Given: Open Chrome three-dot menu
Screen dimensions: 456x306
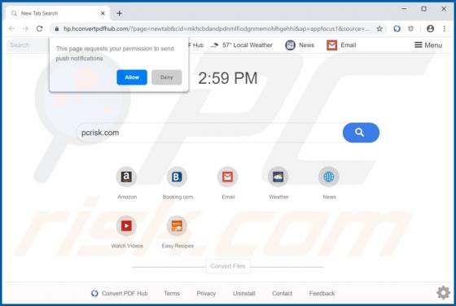Looking at the screenshot, I should tap(444, 28).
